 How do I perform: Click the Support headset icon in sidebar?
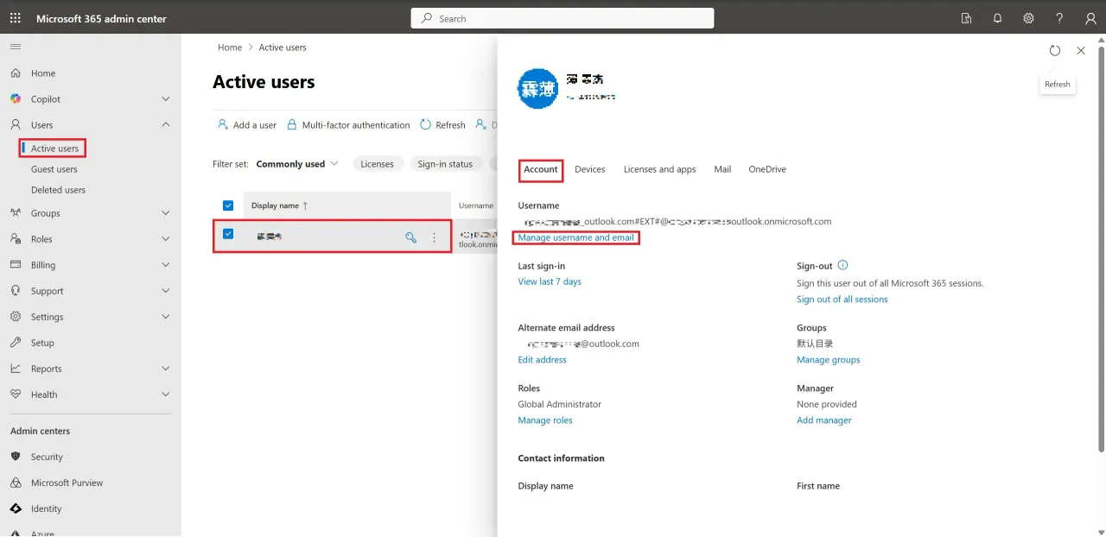click(16, 291)
